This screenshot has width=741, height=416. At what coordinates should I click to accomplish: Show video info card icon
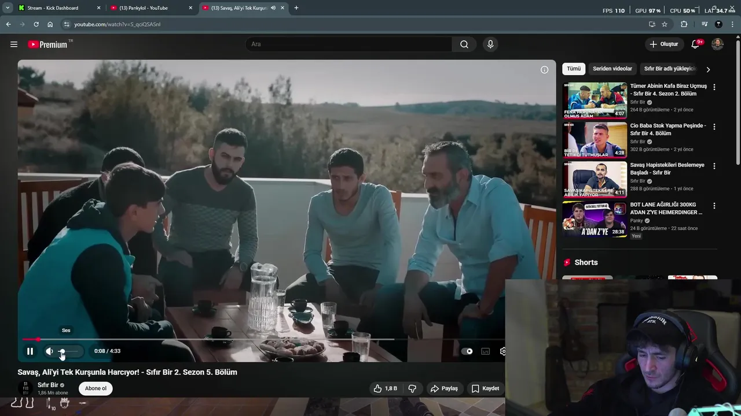pos(544,70)
